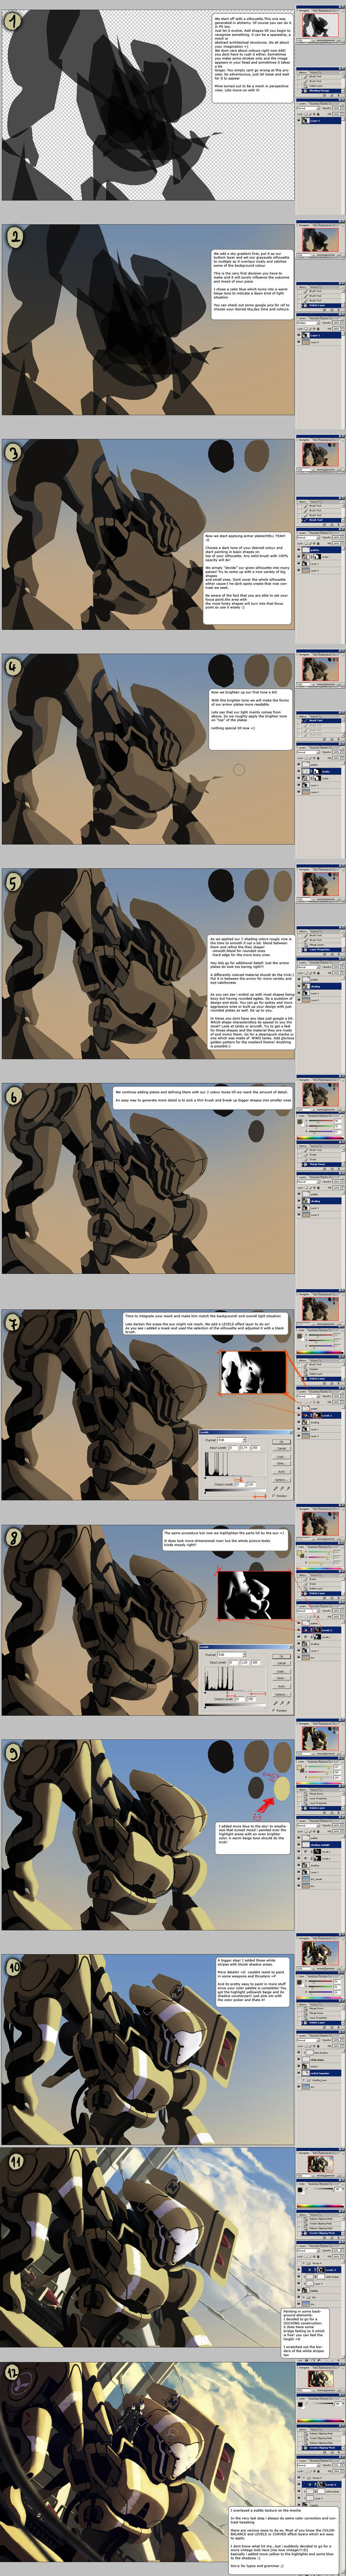346x2576 pixels.
Task: Click OK in step 7 Levels dialog
Action: [x=281, y=1442]
